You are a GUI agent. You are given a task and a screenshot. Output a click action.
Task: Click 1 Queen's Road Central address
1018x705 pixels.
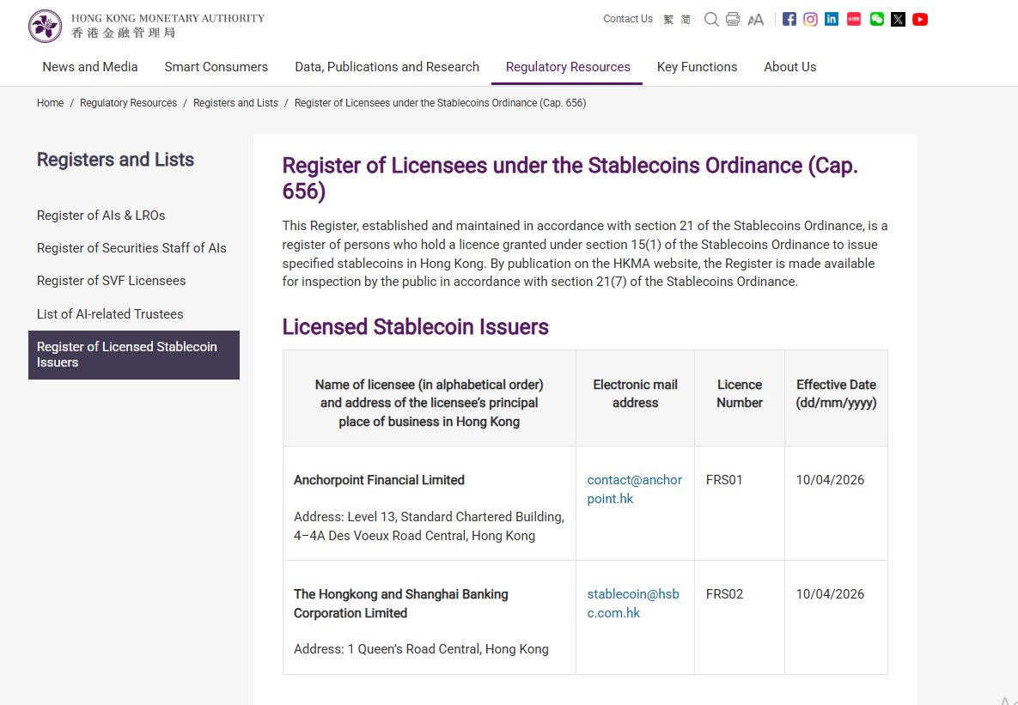(421, 649)
